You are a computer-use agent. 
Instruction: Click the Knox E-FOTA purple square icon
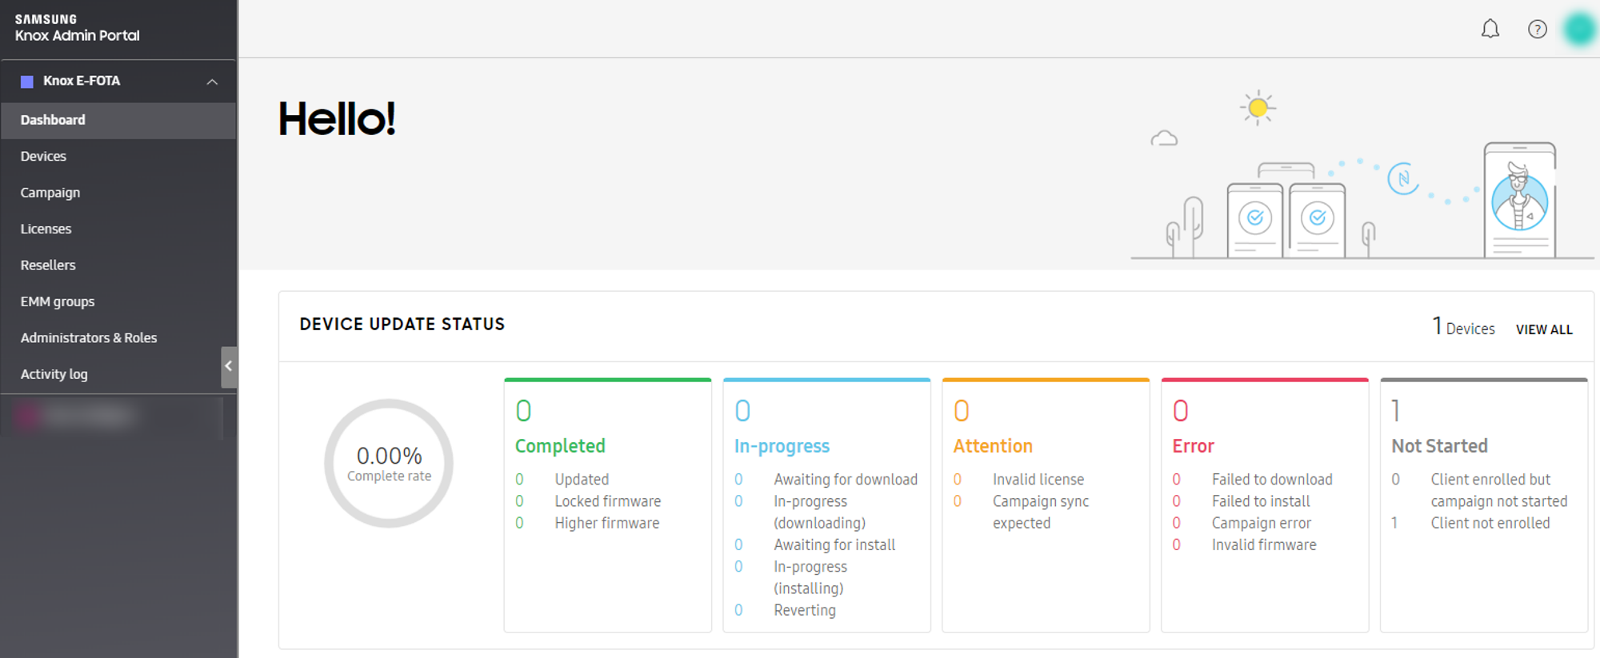pyautogui.click(x=27, y=82)
